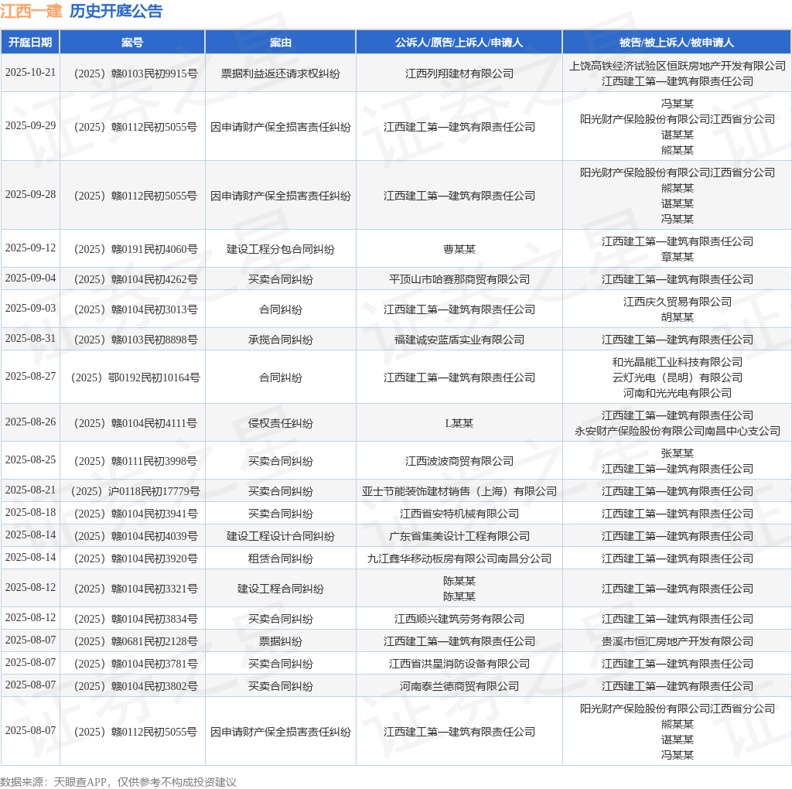Click the 案号 column header
792x789 pixels.
click(x=132, y=43)
